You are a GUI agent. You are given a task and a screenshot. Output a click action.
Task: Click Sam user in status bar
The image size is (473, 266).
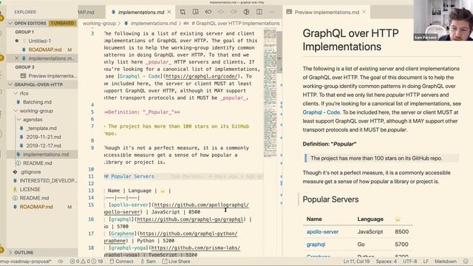click(149, 262)
